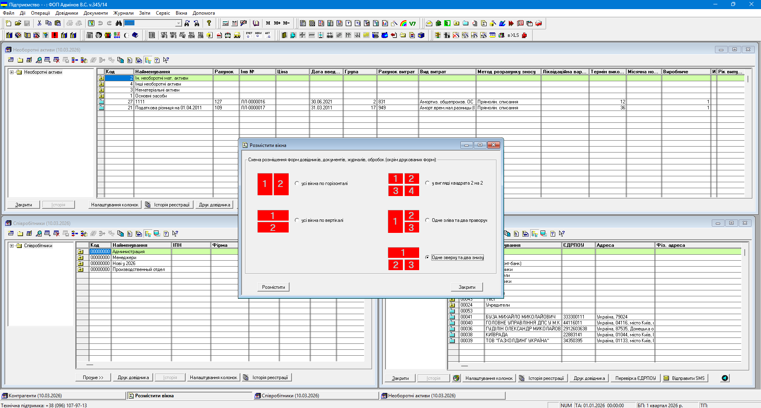Click the export to XLS toolbar icon

[513, 35]
